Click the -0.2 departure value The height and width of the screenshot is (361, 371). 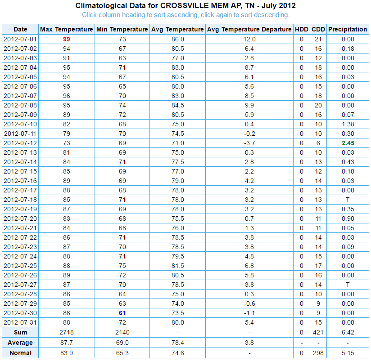[x=249, y=134]
